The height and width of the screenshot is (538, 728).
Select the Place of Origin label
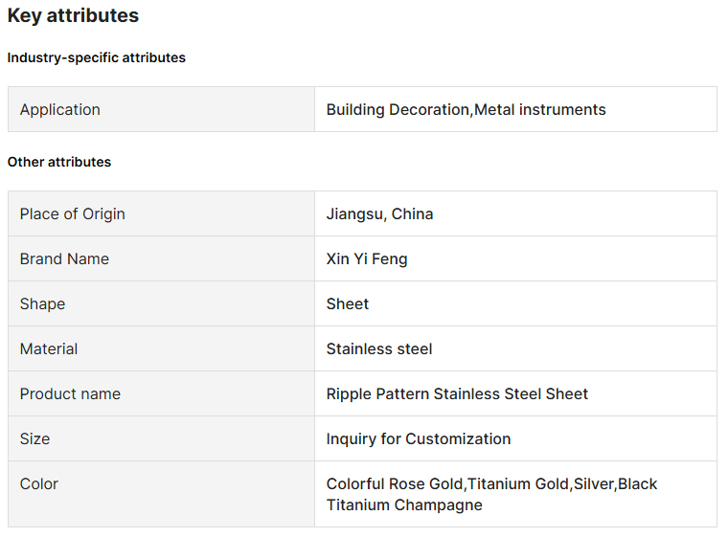pos(73,213)
